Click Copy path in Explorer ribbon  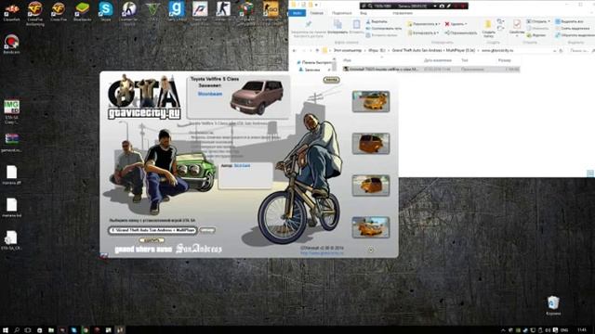[x=384, y=29]
